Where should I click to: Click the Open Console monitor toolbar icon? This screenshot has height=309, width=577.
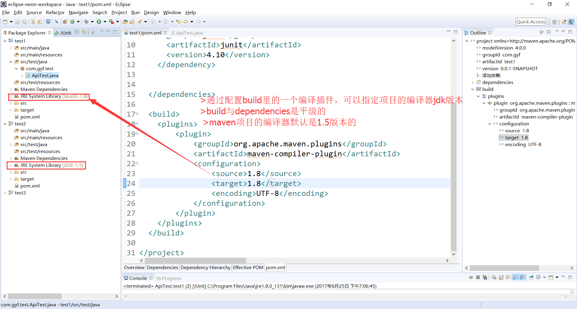click(x=48, y=22)
